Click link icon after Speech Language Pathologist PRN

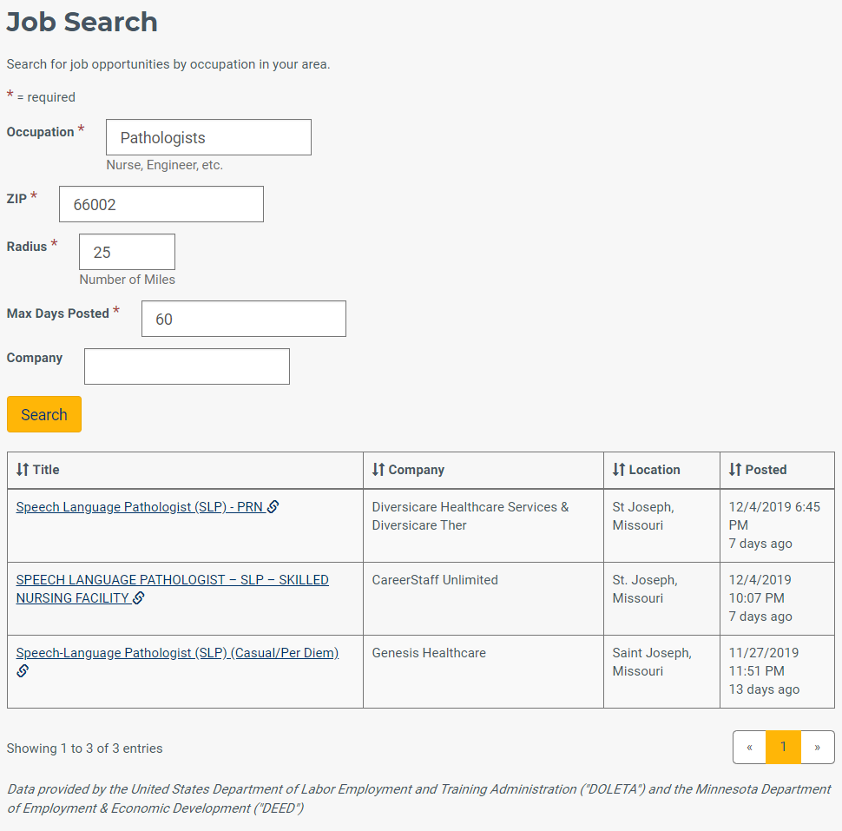pyautogui.click(x=273, y=506)
